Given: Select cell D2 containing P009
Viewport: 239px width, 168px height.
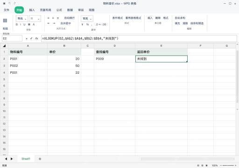Looking at the screenshot, I should 114,59.
